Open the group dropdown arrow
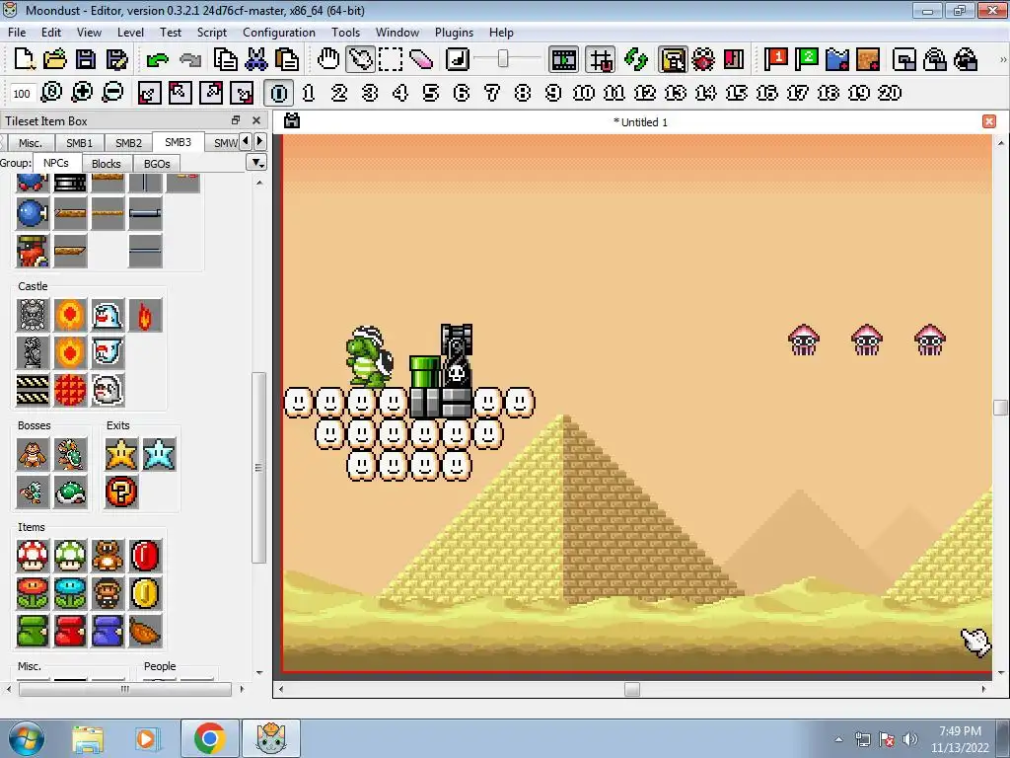This screenshot has height=758, width=1010. (256, 163)
